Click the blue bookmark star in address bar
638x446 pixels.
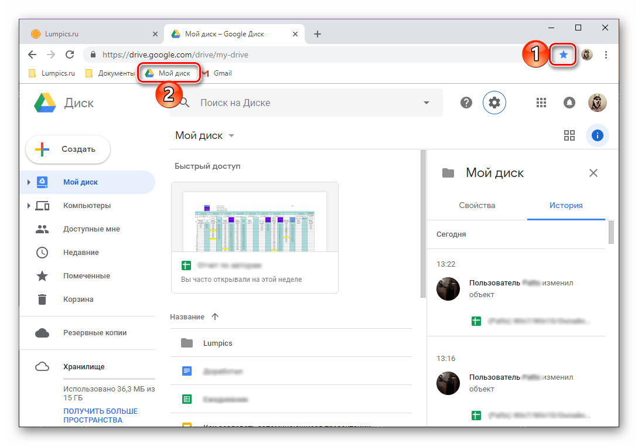[x=563, y=55]
